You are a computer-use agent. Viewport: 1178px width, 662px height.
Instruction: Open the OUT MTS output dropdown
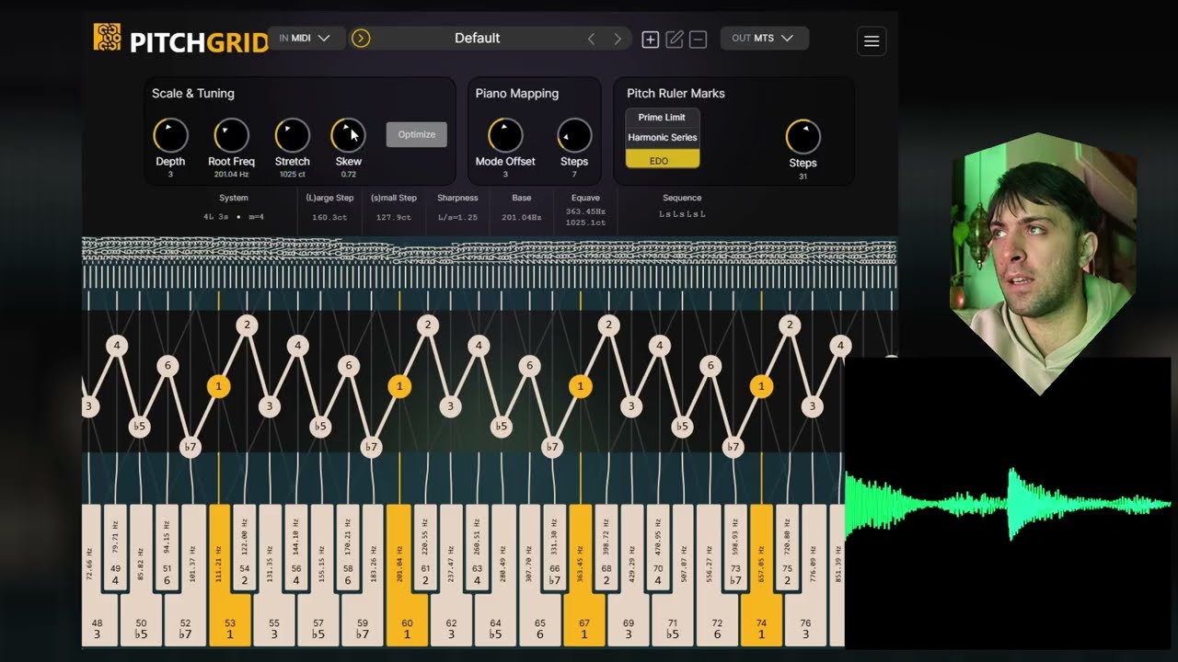(764, 38)
